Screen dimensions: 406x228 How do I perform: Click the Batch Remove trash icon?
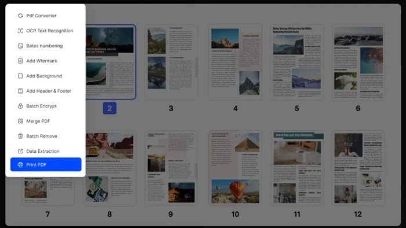(20, 136)
